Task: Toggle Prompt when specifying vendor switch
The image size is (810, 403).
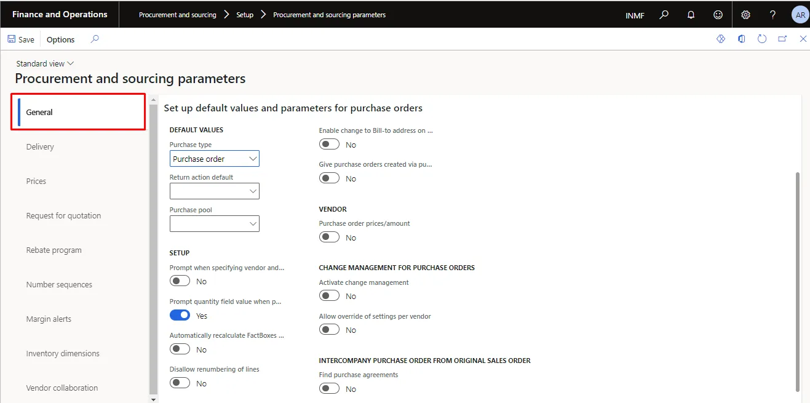Action: (180, 281)
